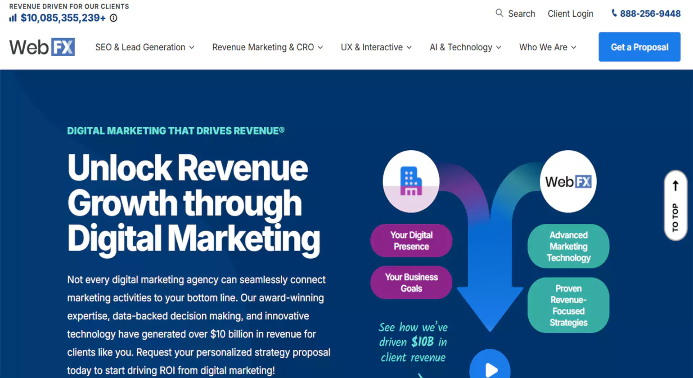
Task: Click the phone handset icon
Action: pos(614,13)
